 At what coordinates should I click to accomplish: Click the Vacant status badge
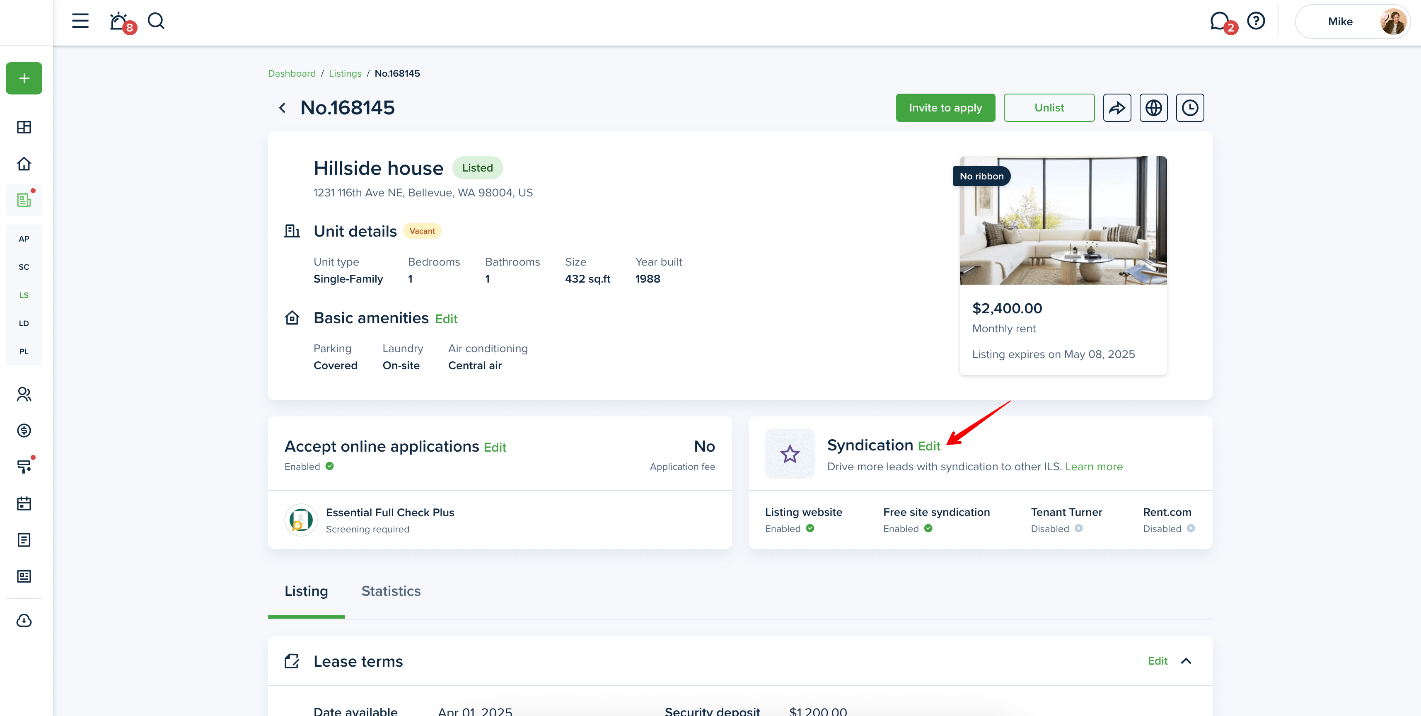(x=422, y=231)
